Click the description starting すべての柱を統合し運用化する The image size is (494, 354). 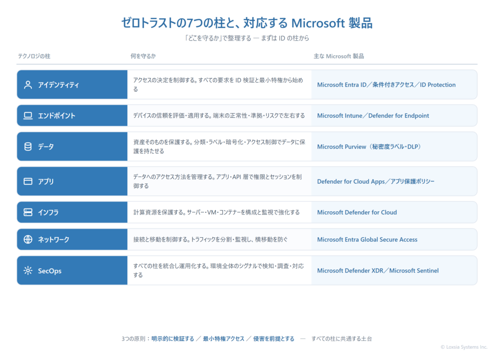tap(219, 271)
